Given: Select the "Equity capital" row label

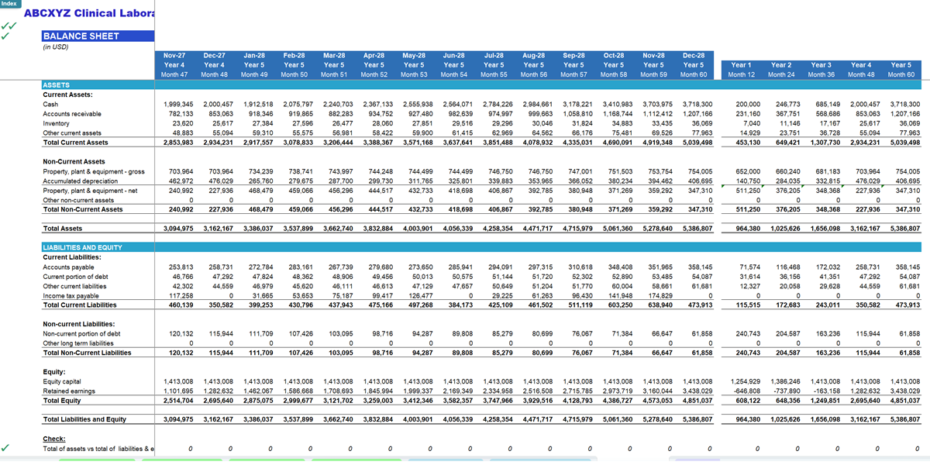Looking at the screenshot, I should [x=63, y=381].
